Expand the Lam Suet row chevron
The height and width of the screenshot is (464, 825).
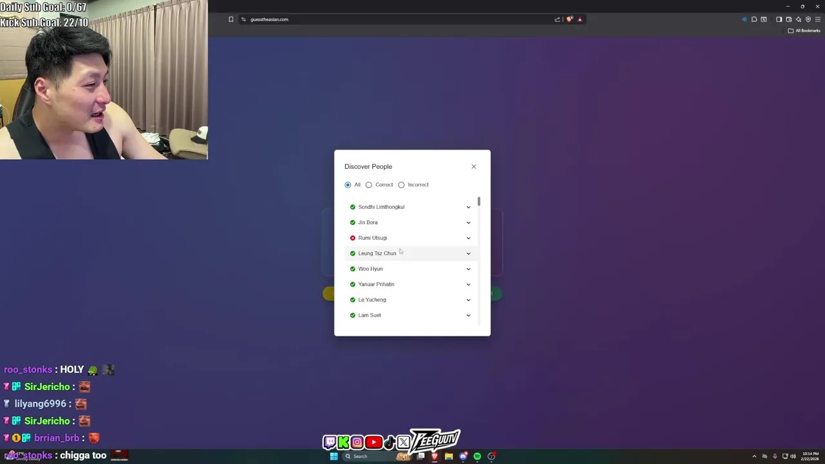pyautogui.click(x=469, y=315)
